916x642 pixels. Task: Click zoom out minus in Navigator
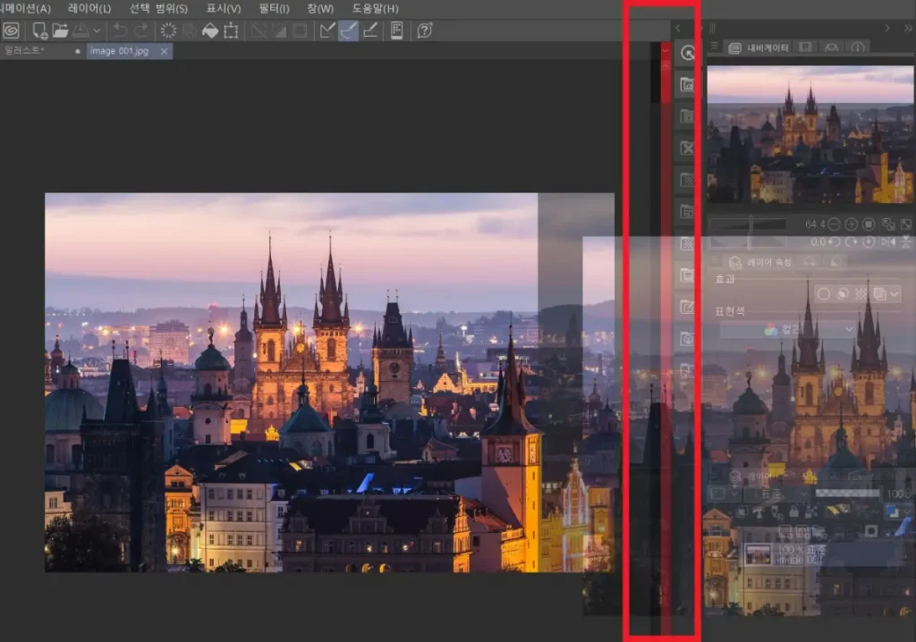point(834,224)
